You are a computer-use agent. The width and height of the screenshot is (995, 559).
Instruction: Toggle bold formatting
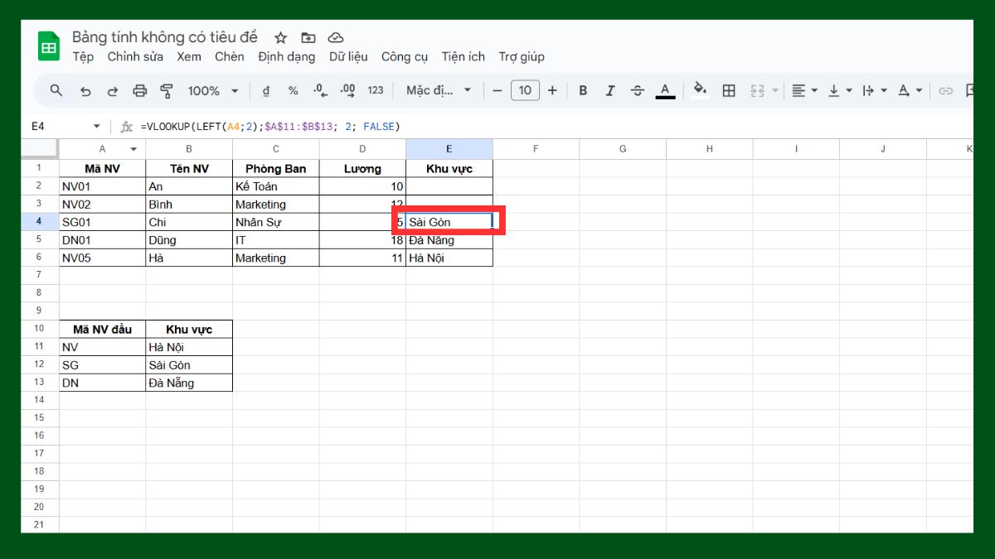583,90
